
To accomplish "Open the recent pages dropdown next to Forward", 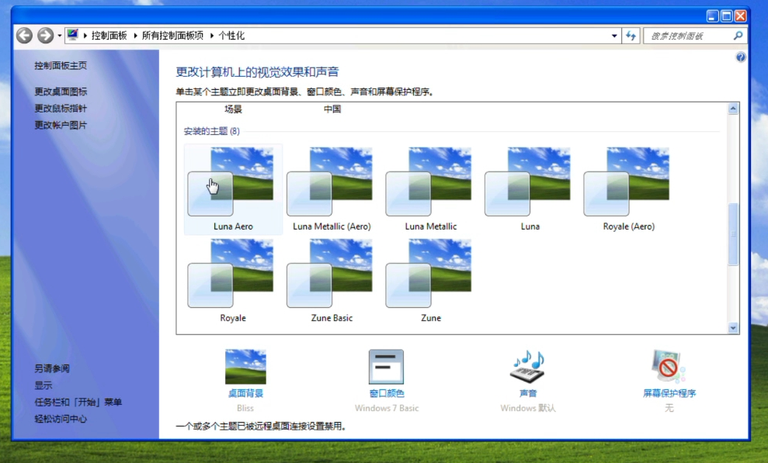I will pyautogui.click(x=59, y=36).
